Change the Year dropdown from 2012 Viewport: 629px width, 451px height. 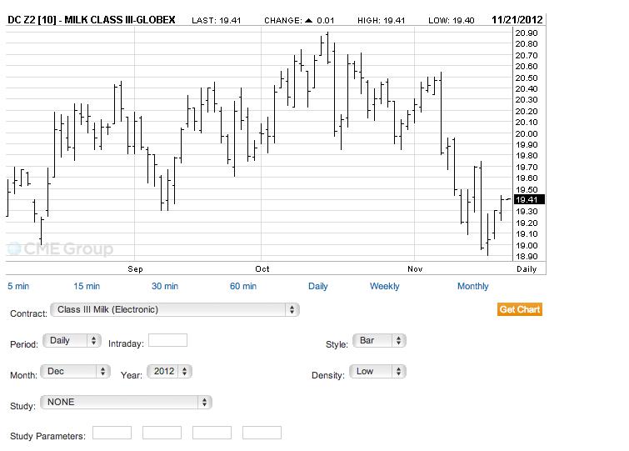pos(169,371)
